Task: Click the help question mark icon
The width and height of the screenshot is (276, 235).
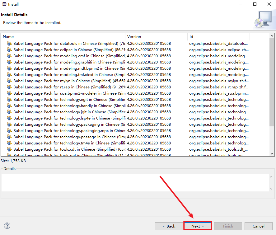Action: [7, 226]
